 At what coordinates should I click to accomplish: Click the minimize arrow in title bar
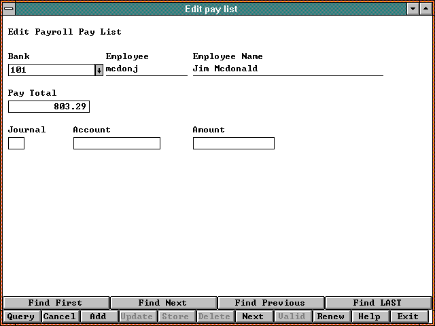tap(413, 9)
